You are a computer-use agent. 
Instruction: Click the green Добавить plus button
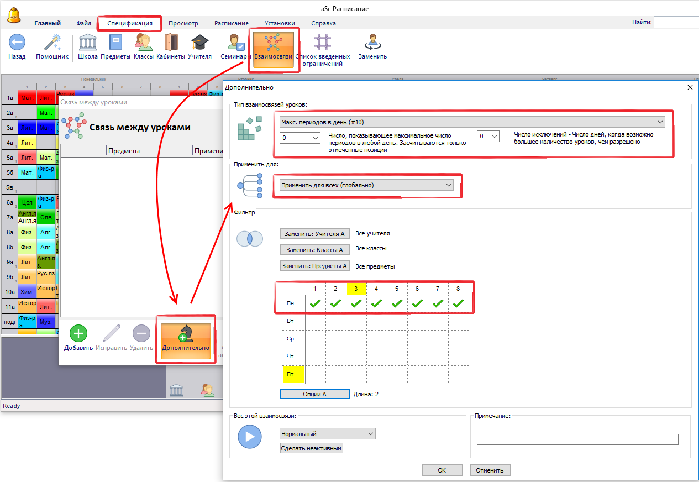pos(78,334)
